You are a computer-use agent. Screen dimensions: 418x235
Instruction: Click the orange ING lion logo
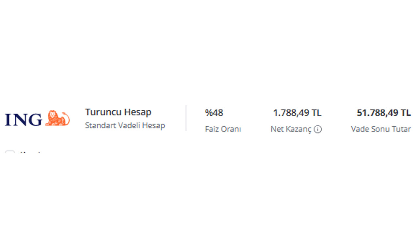[57, 118]
